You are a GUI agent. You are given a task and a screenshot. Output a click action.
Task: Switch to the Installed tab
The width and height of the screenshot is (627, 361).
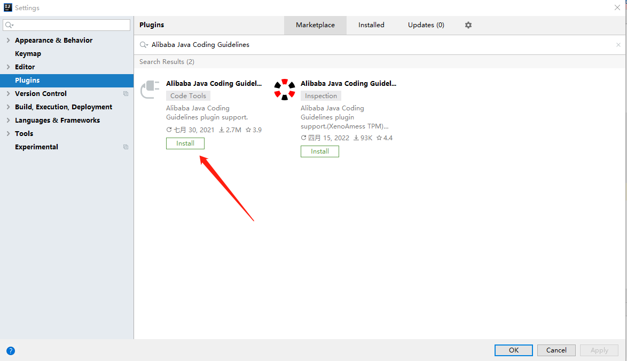pyautogui.click(x=371, y=25)
